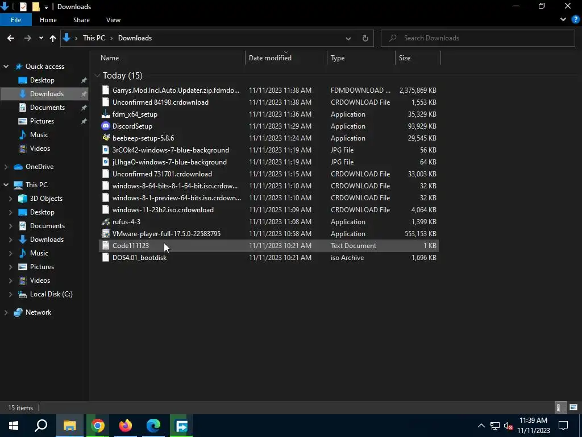Image resolution: width=582 pixels, height=437 pixels.
Task: Open the View ribbon tab
Action: click(113, 20)
